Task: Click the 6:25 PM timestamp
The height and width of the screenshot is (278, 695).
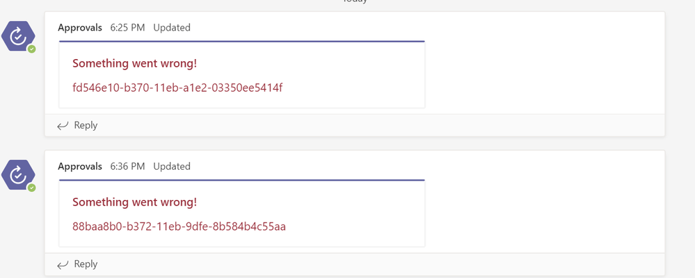Action: tap(127, 27)
